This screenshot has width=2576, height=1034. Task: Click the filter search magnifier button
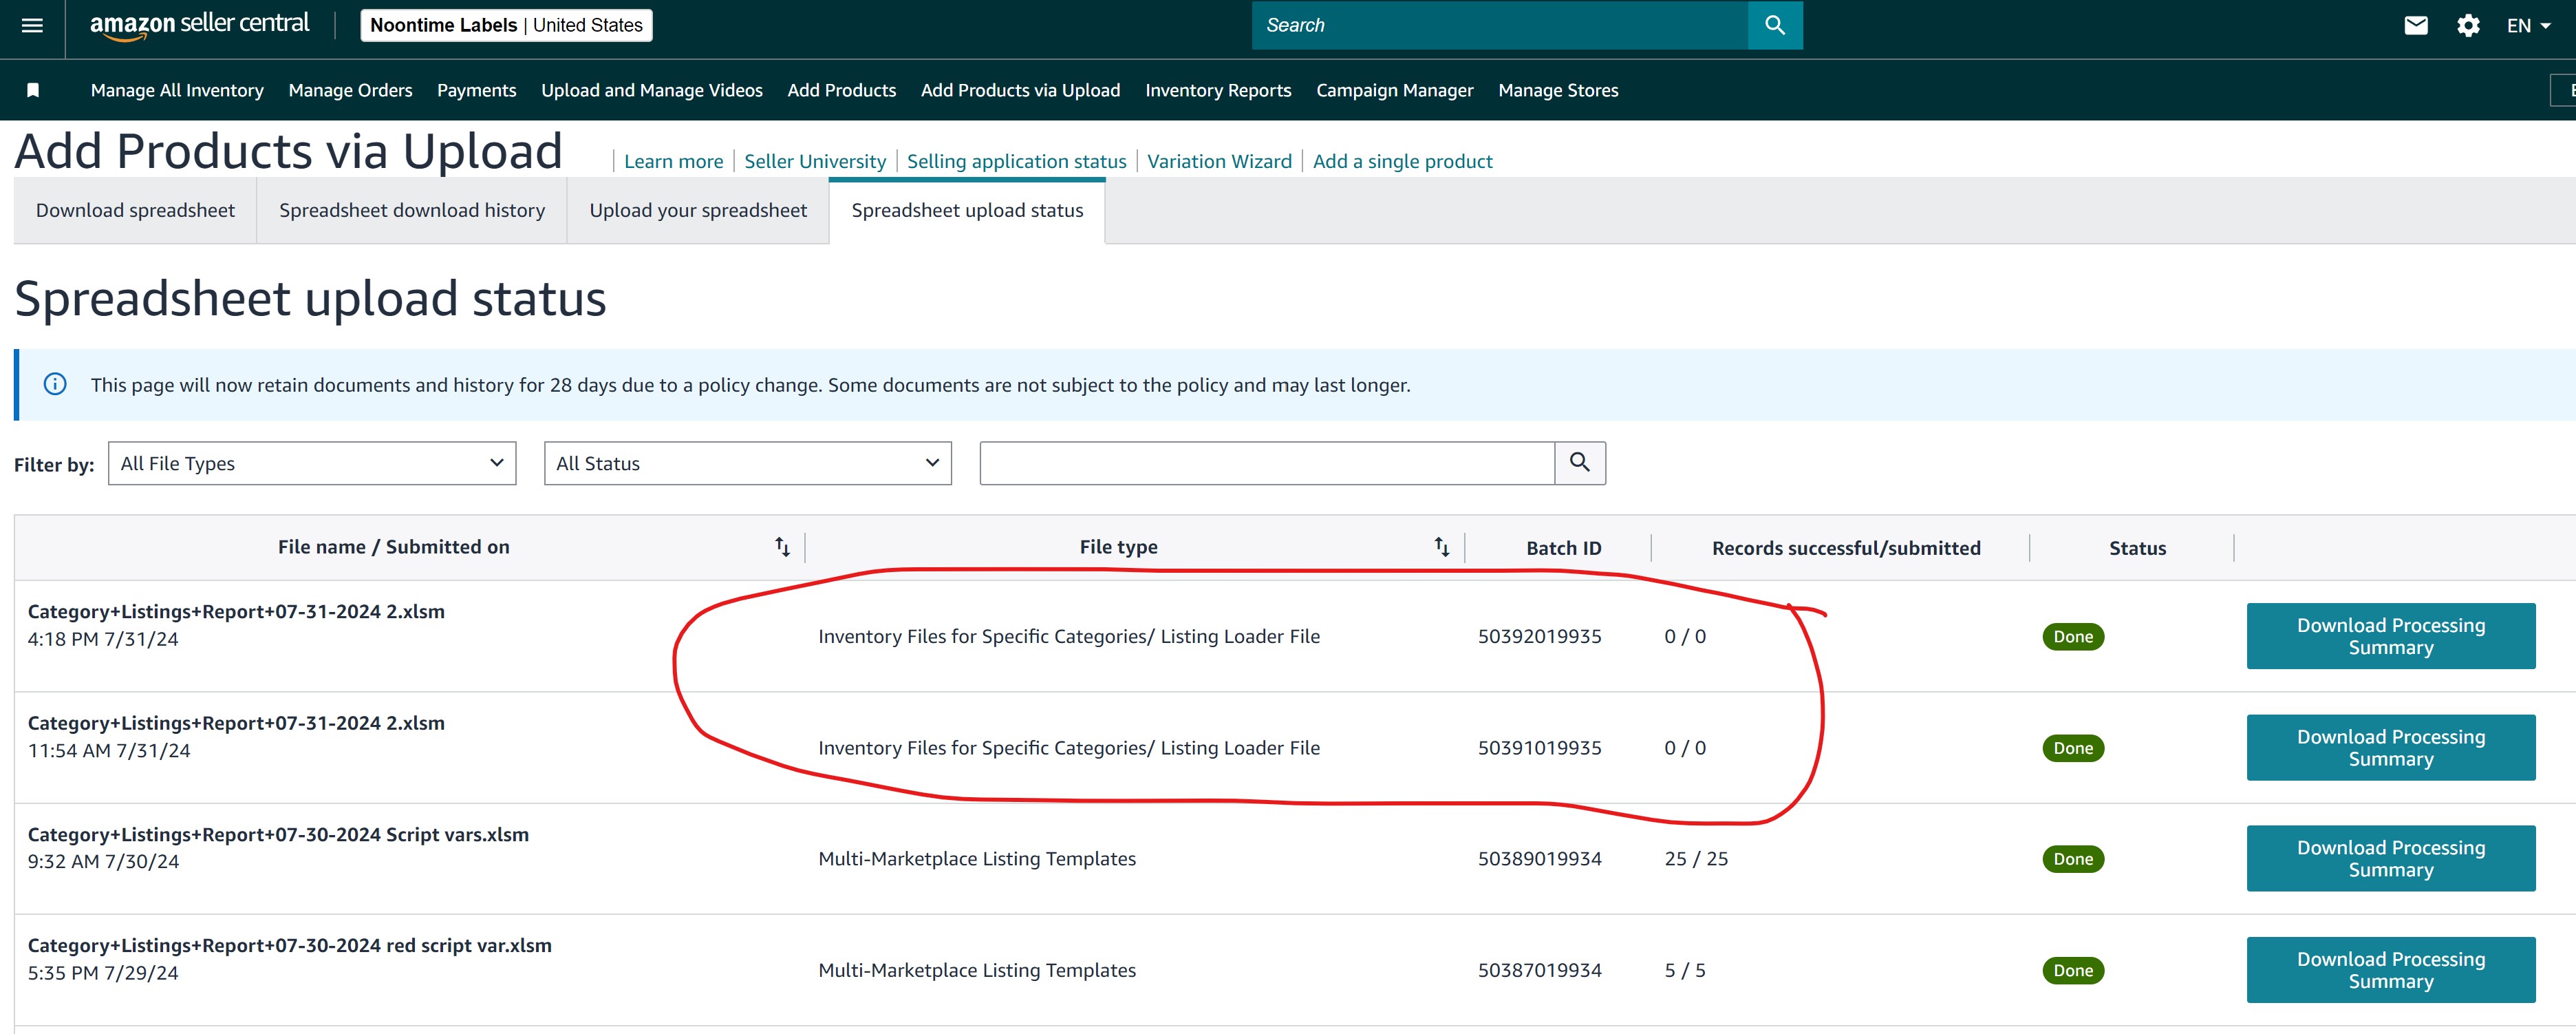(x=1580, y=463)
